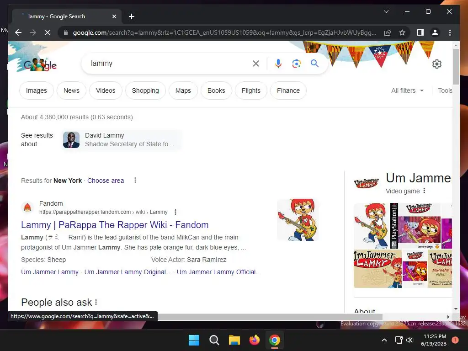The width and height of the screenshot is (468, 351).
Task: Show hidden system tray icons
Action: [x=384, y=340]
